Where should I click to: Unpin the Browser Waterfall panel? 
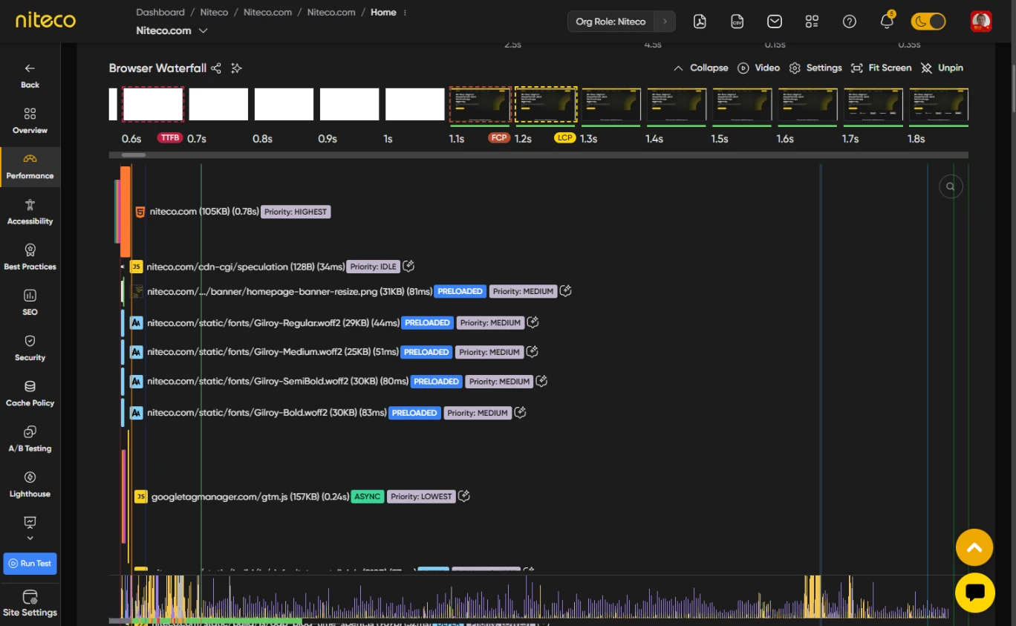click(x=942, y=68)
